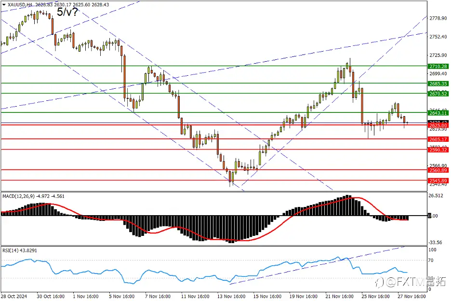
Task: Click the RSI scale value 100
Action: (x=432, y=250)
